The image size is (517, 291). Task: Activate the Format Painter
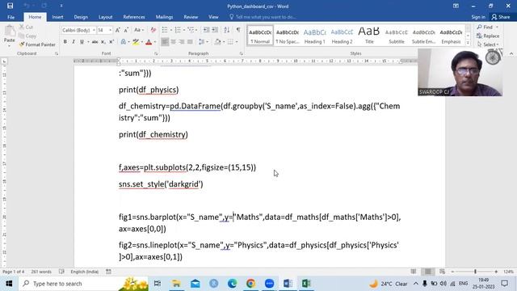37,44
